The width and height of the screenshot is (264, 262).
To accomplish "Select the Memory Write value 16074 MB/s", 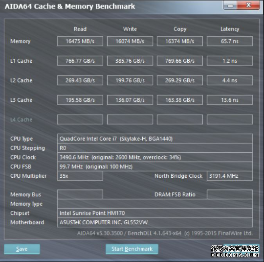I will [x=130, y=41].
